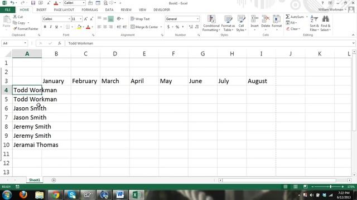This screenshot has width=357, height=200.
Task: Click Decrease Font Size icon
Action: (x=91, y=19)
